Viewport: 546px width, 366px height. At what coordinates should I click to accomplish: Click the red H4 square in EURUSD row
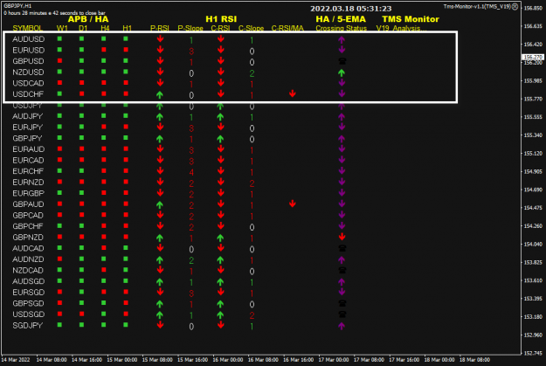click(104, 50)
